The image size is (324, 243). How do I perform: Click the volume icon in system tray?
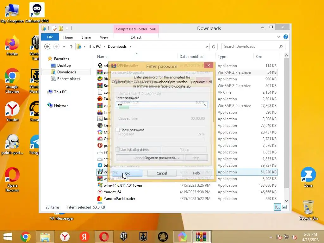point(294,237)
